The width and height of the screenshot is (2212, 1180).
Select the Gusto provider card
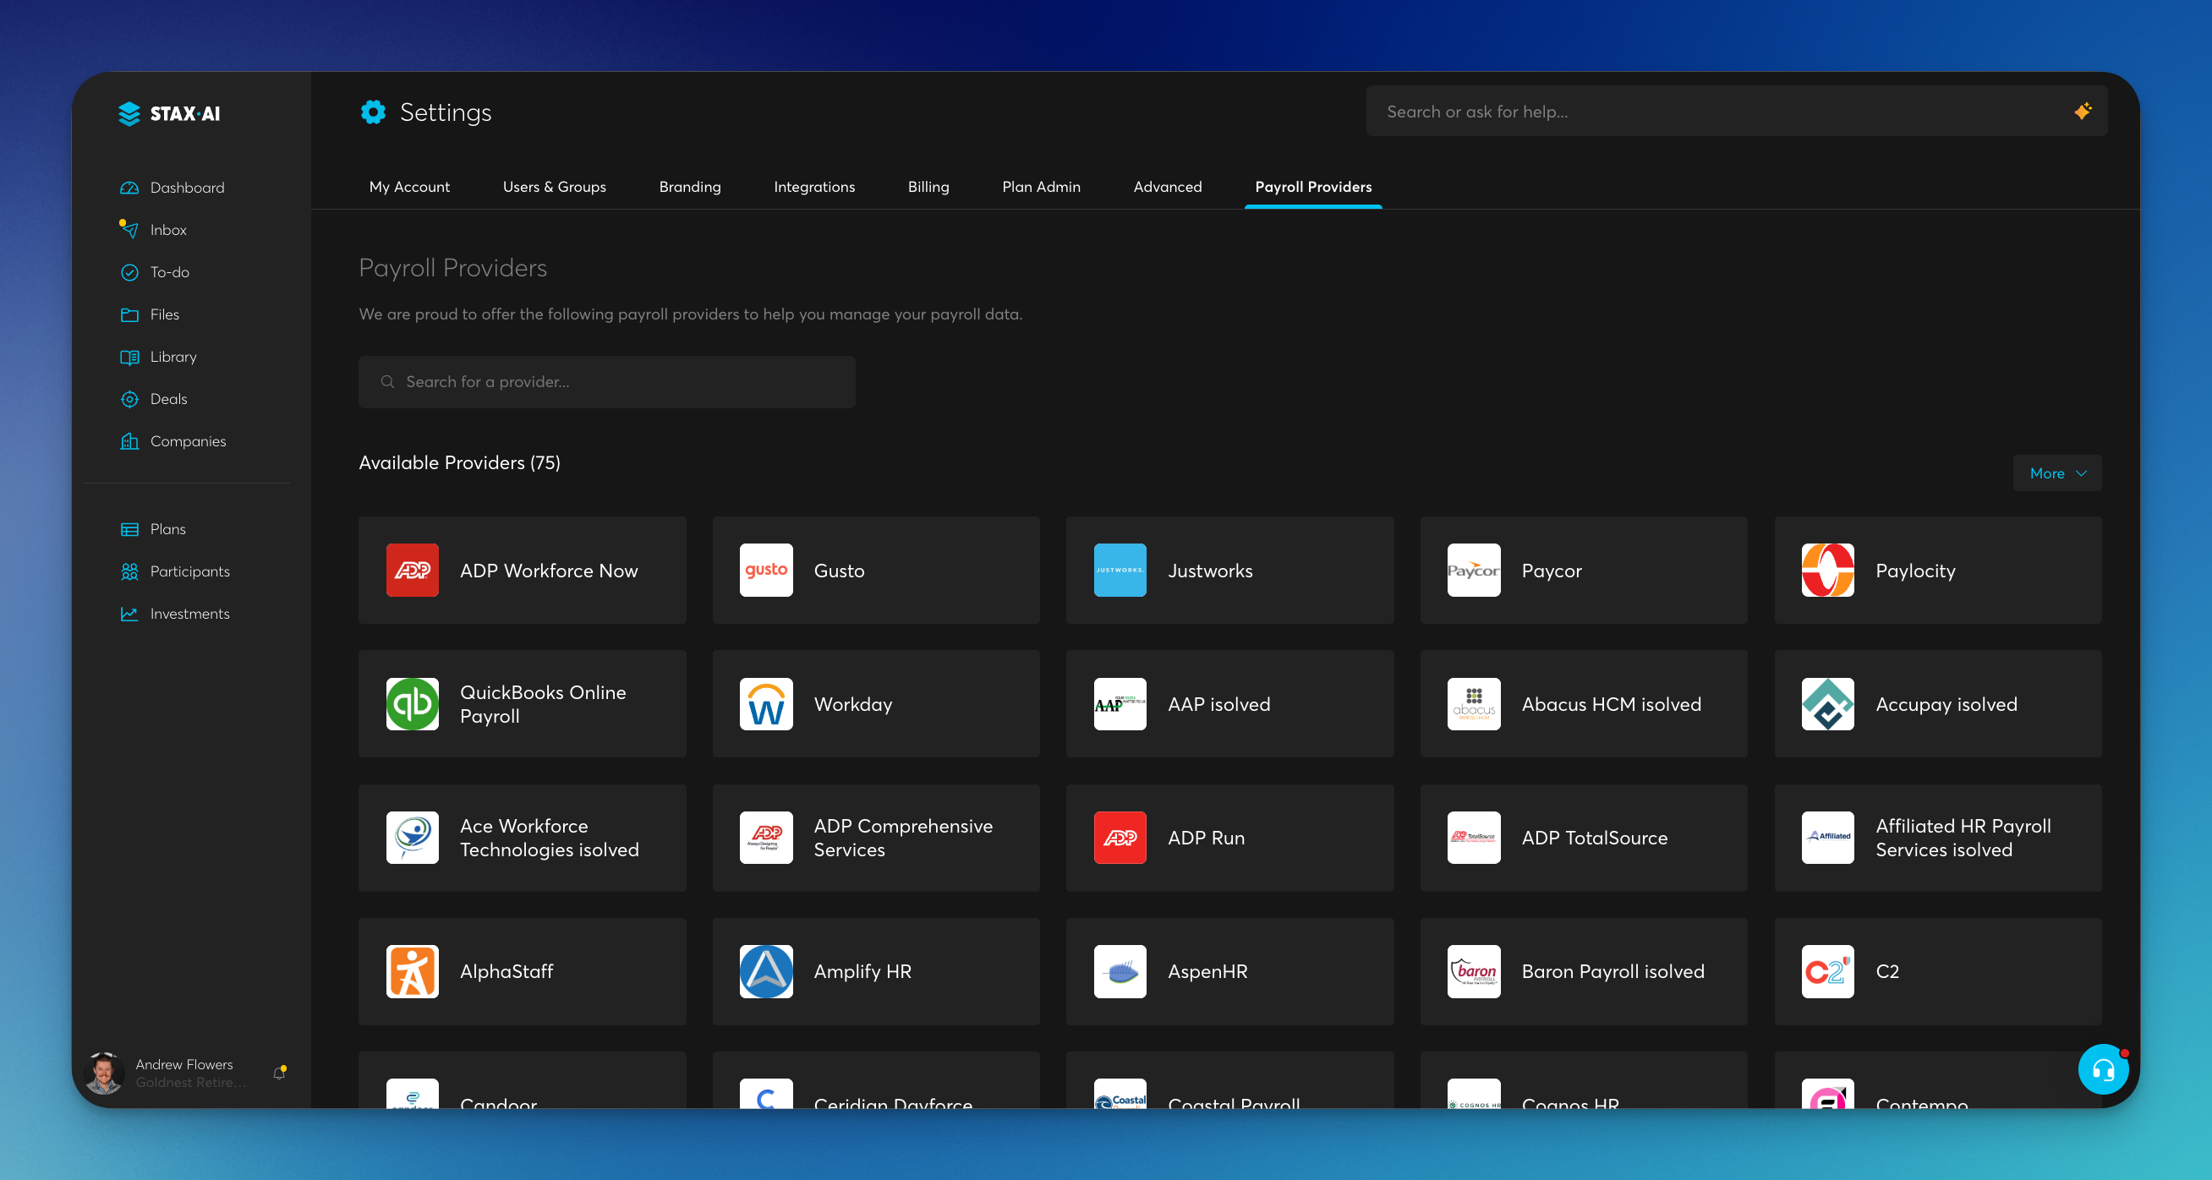point(875,571)
